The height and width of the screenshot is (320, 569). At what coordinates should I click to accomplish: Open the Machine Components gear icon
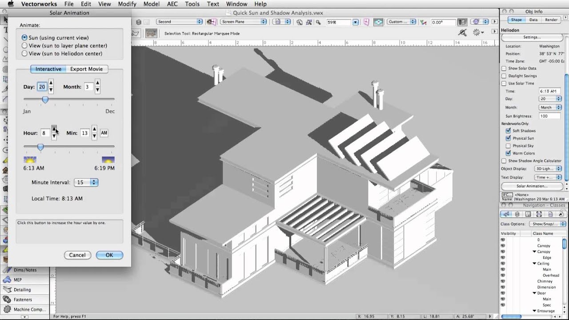click(x=7, y=309)
